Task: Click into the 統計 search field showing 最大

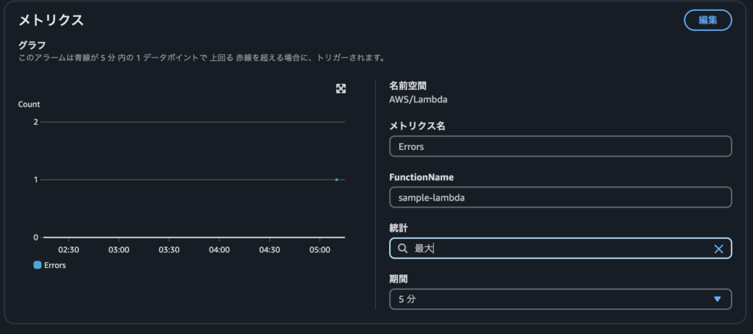Action: point(560,249)
